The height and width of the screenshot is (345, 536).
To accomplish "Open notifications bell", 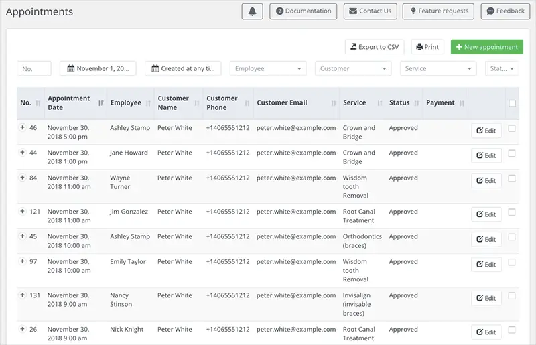I will point(253,11).
